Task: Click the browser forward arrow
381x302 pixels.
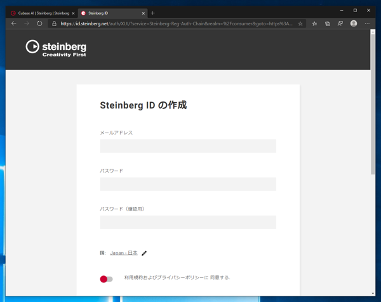Action: click(x=27, y=23)
